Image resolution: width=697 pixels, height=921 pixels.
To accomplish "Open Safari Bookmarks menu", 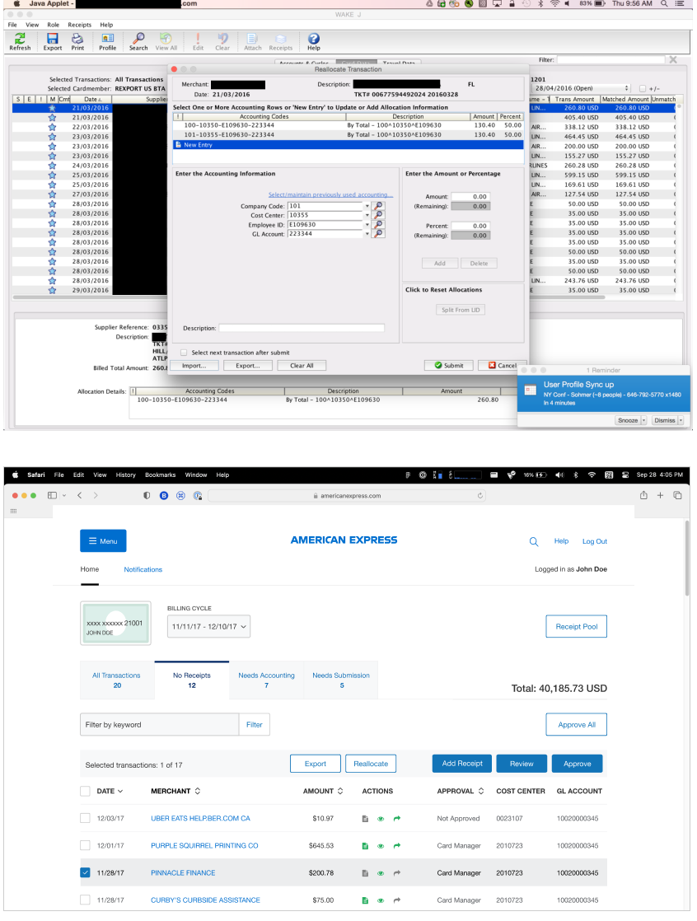I will click(x=161, y=475).
